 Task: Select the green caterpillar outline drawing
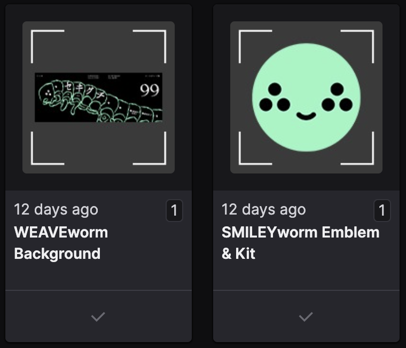coord(100,101)
